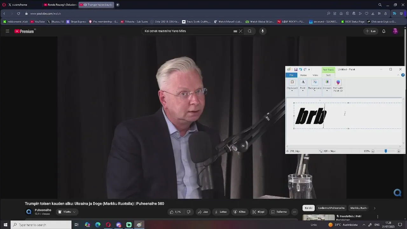Image resolution: width=407 pixels, height=229 pixels.
Task: Open Paint help question mark icon
Action: [403, 75]
